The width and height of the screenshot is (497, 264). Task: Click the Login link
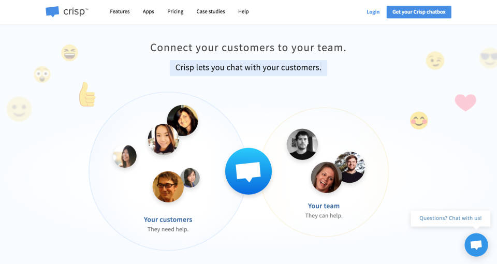(373, 12)
